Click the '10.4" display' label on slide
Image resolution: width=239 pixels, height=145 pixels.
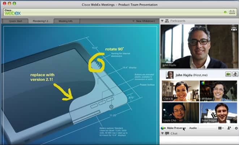pyautogui.click(x=129, y=68)
